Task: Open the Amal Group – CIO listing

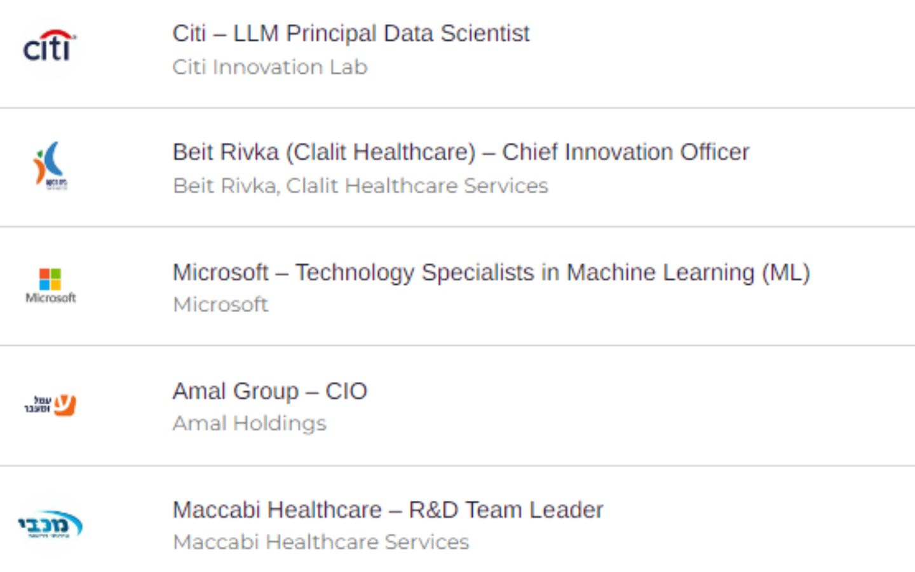Action: coord(269,391)
